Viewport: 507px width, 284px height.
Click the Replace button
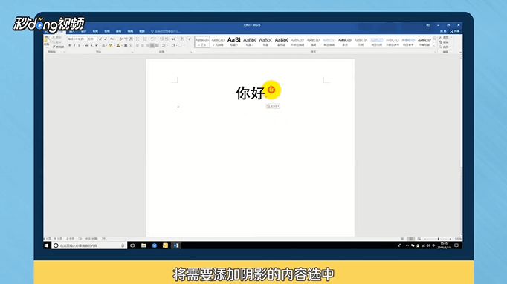click(444, 42)
